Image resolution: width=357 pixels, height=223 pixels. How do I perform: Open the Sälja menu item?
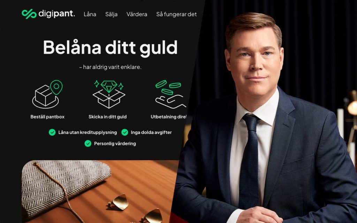pyautogui.click(x=111, y=14)
